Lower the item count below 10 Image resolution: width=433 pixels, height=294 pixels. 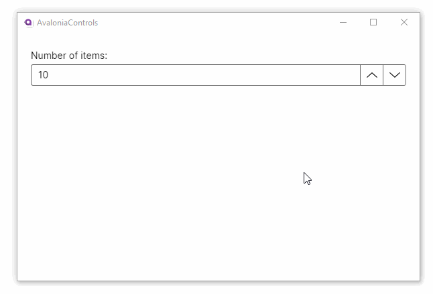[395, 75]
